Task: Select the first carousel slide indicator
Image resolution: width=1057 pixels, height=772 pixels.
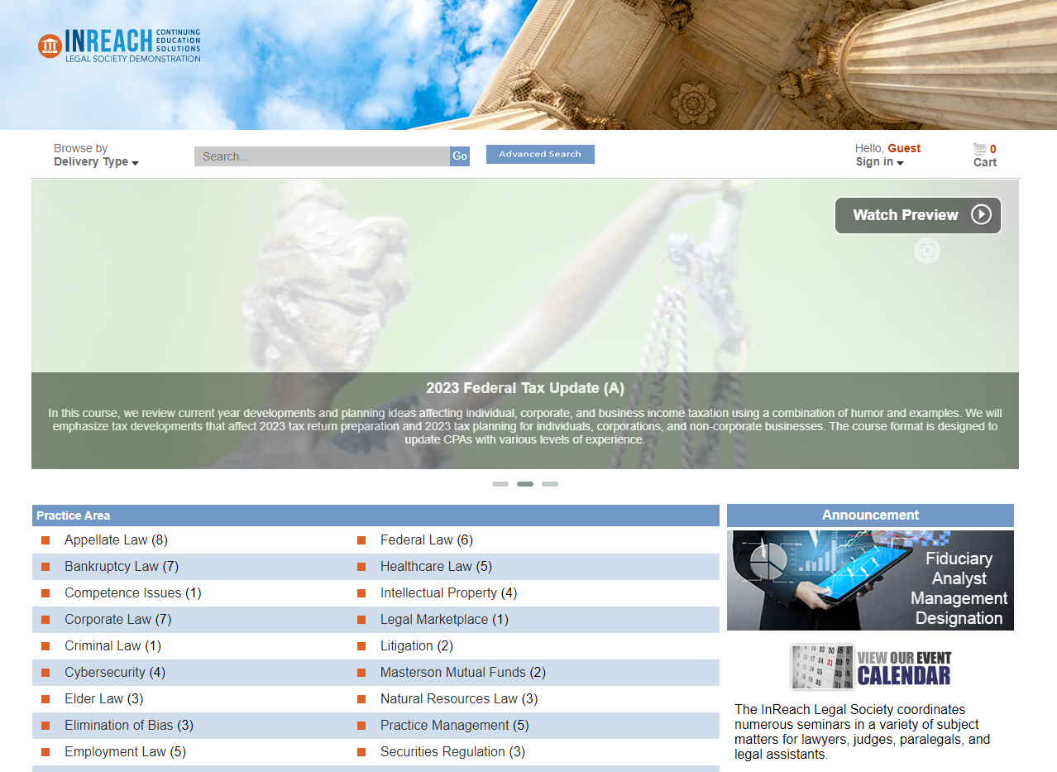Action: (x=500, y=484)
